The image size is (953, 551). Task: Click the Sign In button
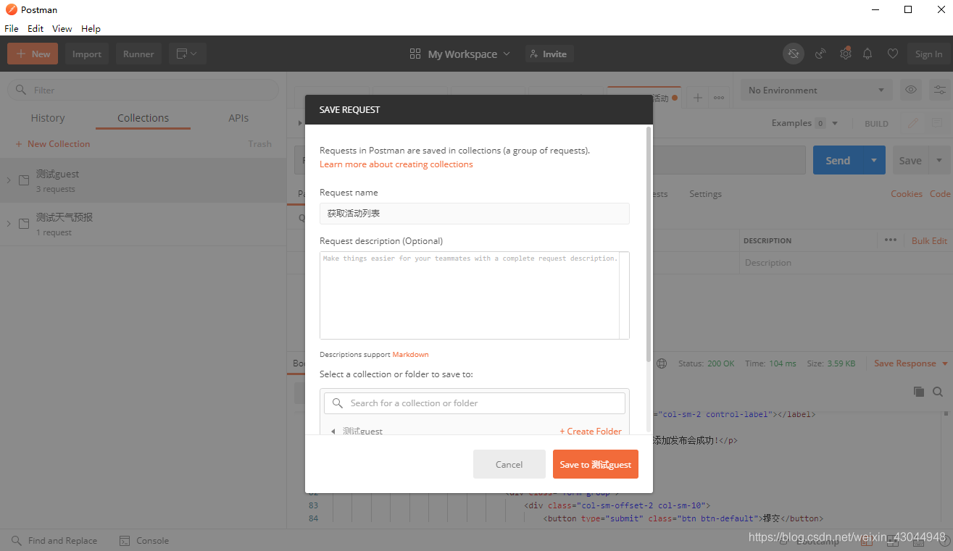tap(928, 54)
